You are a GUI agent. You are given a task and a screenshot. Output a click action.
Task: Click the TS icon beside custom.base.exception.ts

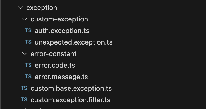click(x=24, y=88)
